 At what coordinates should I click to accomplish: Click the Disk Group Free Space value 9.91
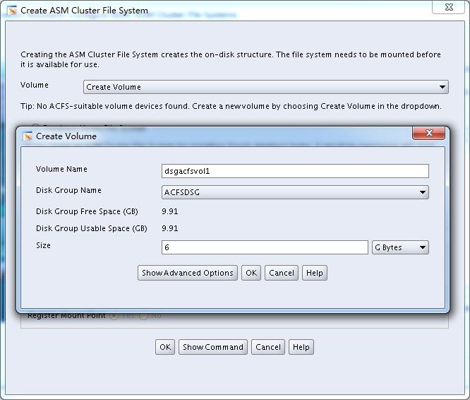(170, 211)
